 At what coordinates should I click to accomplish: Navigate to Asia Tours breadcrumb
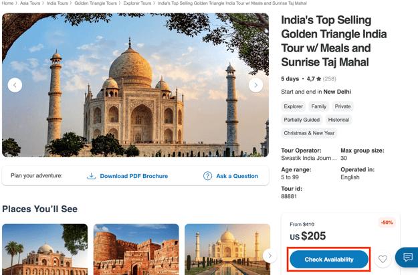pyautogui.click(x=30, y=3)
